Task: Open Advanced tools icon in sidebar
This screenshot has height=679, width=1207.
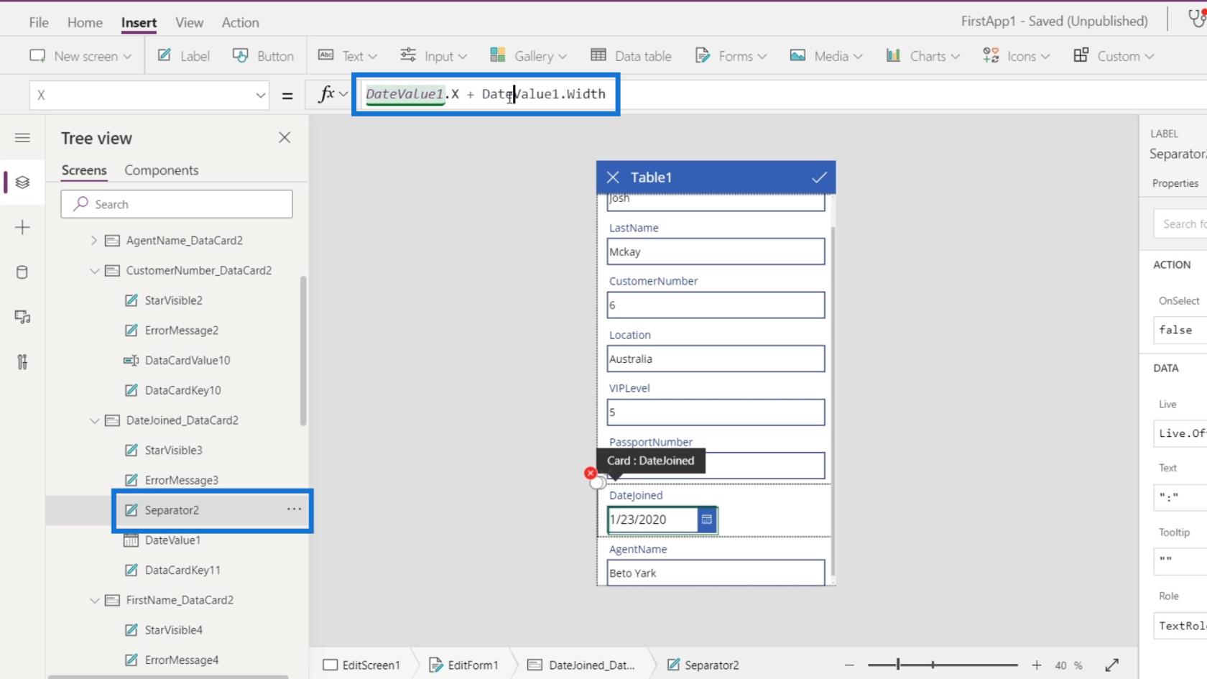Action: 22,361
